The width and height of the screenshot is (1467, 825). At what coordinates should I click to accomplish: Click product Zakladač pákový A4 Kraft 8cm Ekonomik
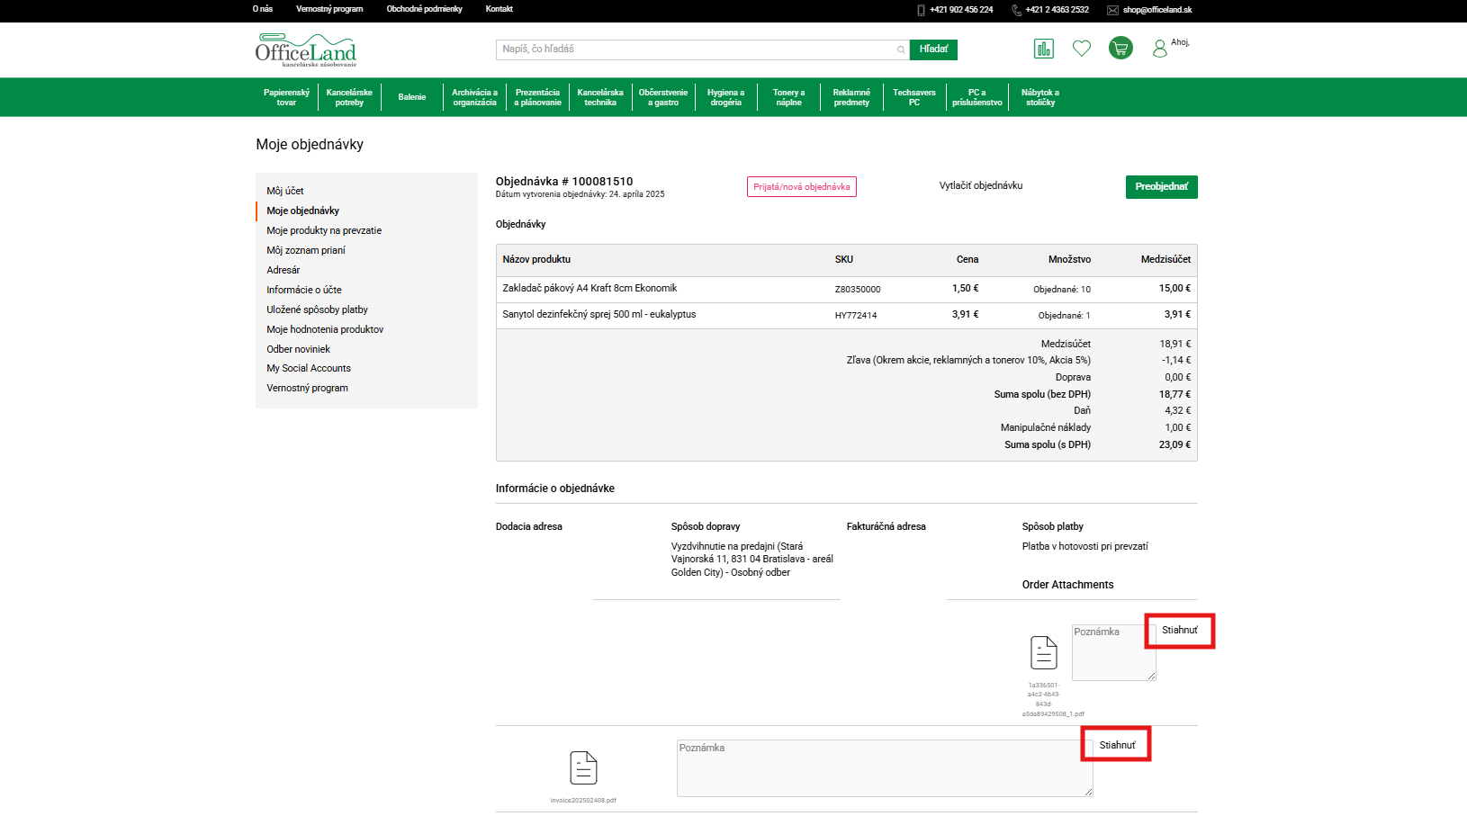589,288
